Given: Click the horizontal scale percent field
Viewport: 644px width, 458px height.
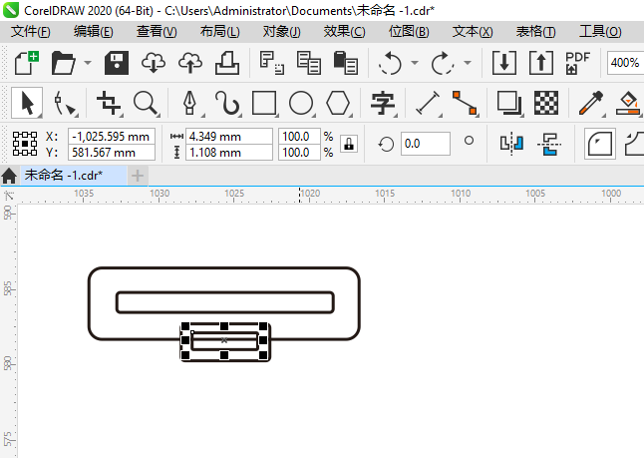Looking at the screenshot, I should coord(299,136).
